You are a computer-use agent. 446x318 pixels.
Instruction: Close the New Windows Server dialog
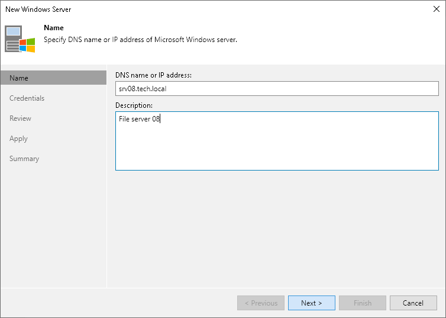(x=437, y=9)
